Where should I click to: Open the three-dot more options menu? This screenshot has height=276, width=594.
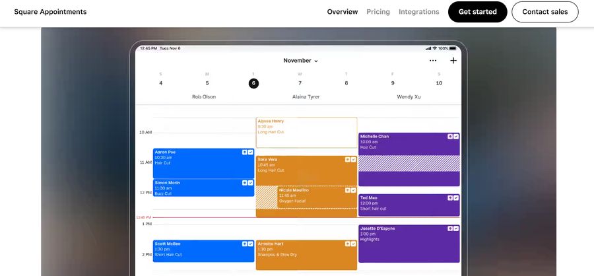(433, 61)
